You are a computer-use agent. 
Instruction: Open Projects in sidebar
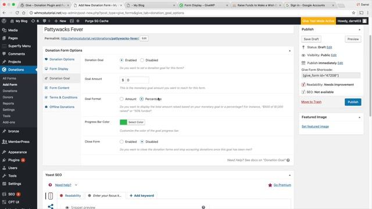15,62
